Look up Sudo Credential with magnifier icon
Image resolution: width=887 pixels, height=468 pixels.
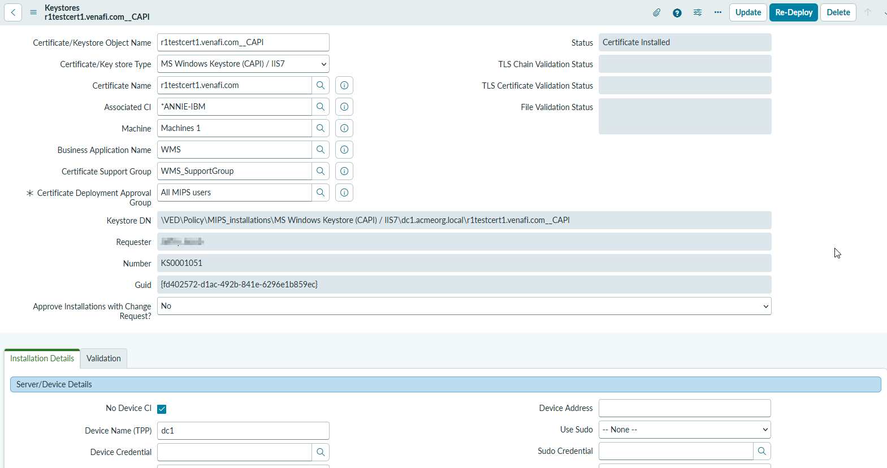point(762,451)
